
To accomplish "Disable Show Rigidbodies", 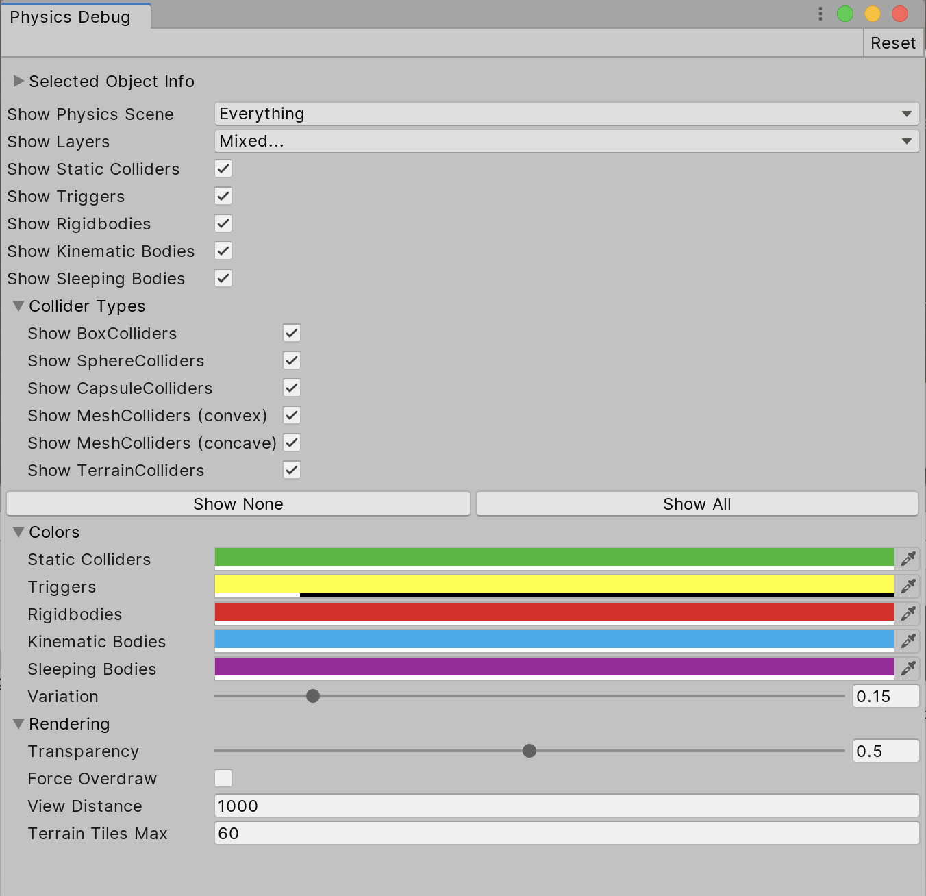I will (x=223, y=223).
